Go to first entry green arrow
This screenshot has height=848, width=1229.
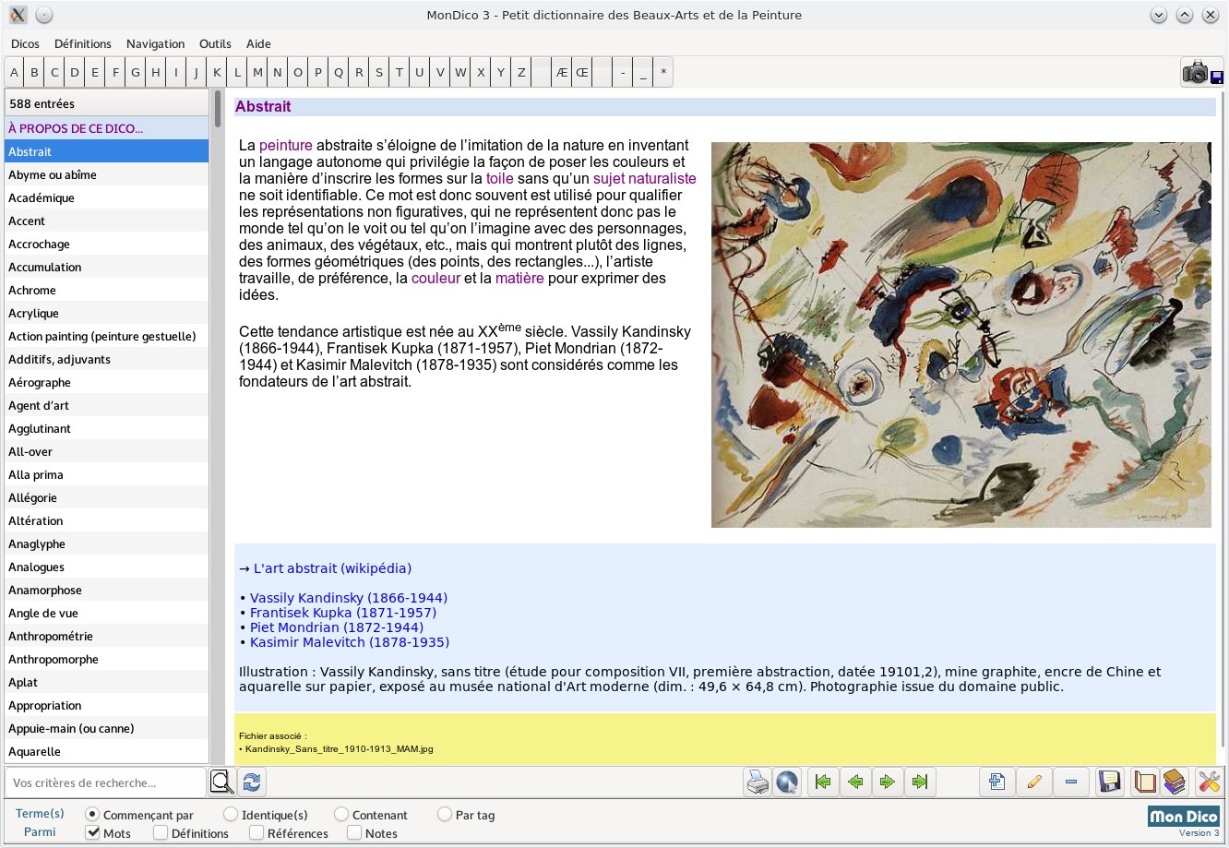[823, 782]
